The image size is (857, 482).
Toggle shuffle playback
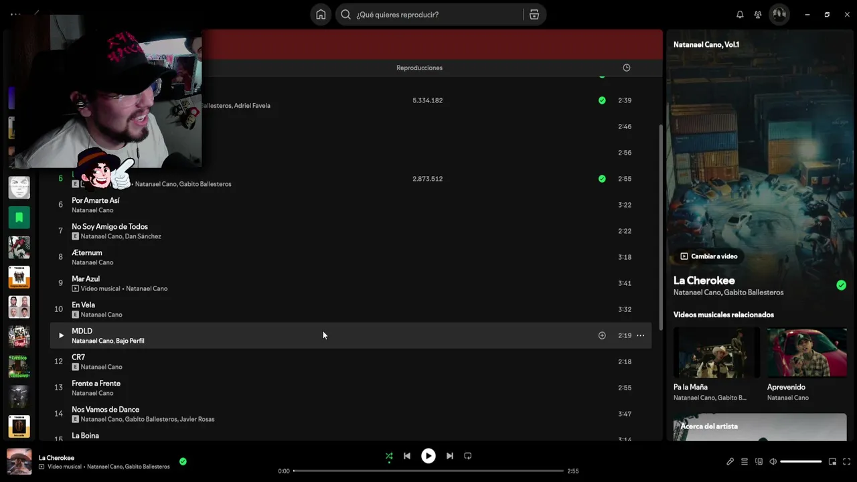389,456
